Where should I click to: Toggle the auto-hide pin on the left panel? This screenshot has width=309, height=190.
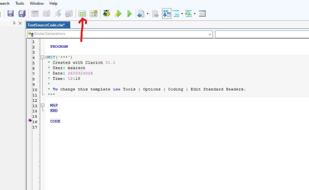coord(14,23)
